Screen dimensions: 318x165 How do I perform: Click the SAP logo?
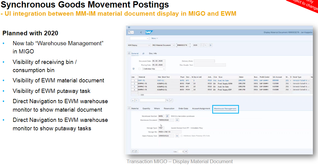(x=149, y=32)
